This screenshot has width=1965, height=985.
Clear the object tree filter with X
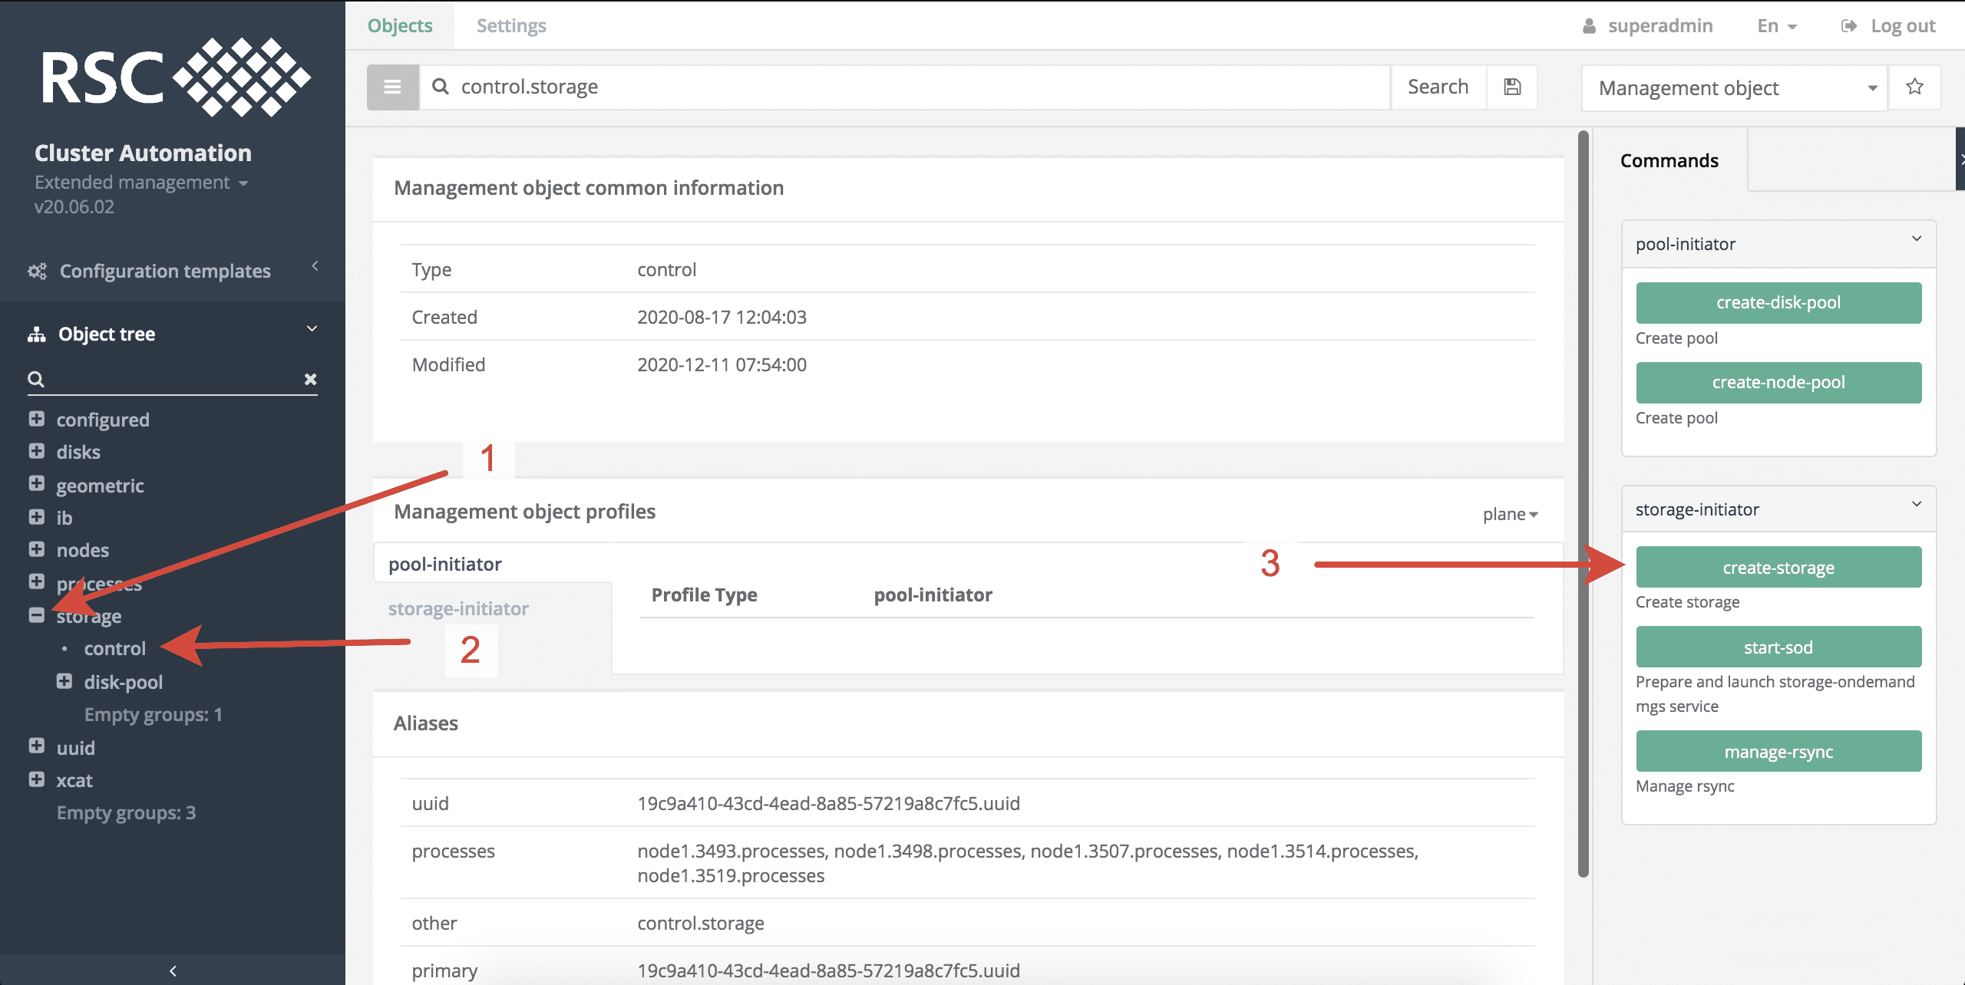310,379
